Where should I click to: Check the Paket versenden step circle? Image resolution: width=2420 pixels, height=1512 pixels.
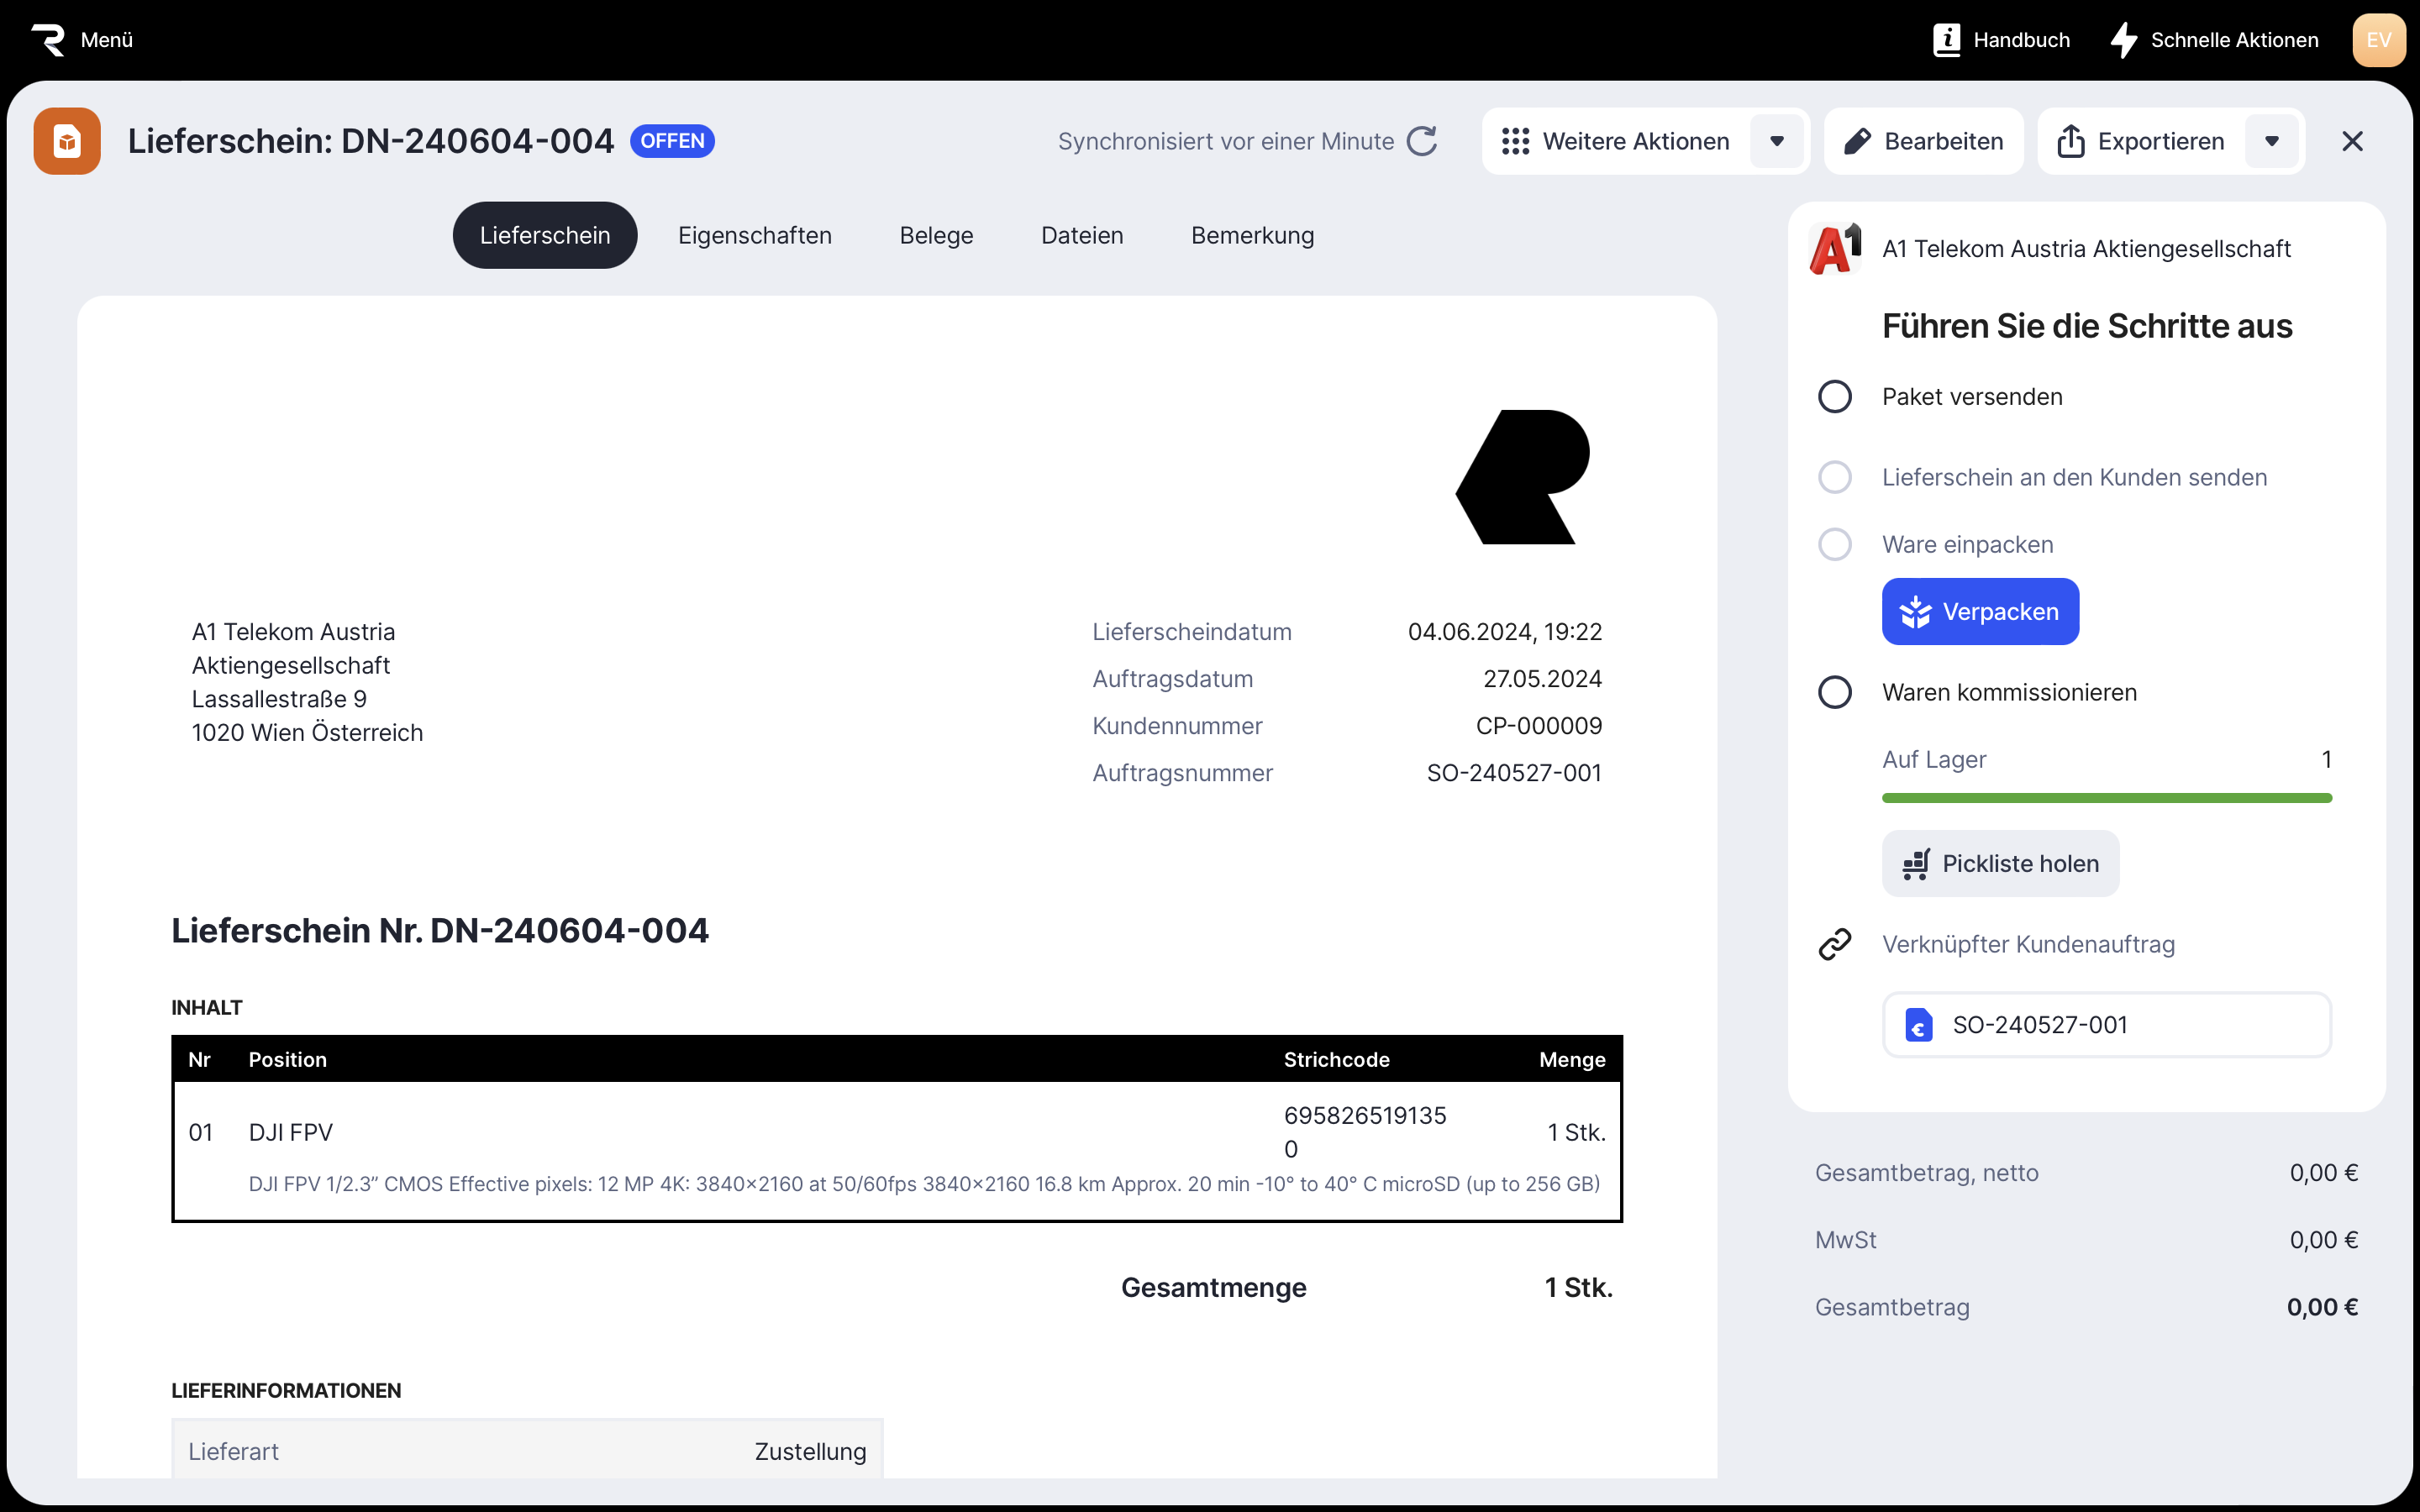[x=1834, y=397]
